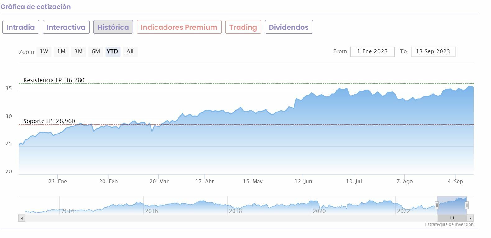
Task: Open the Interactiva chart tab
Action: coord(66,27)
